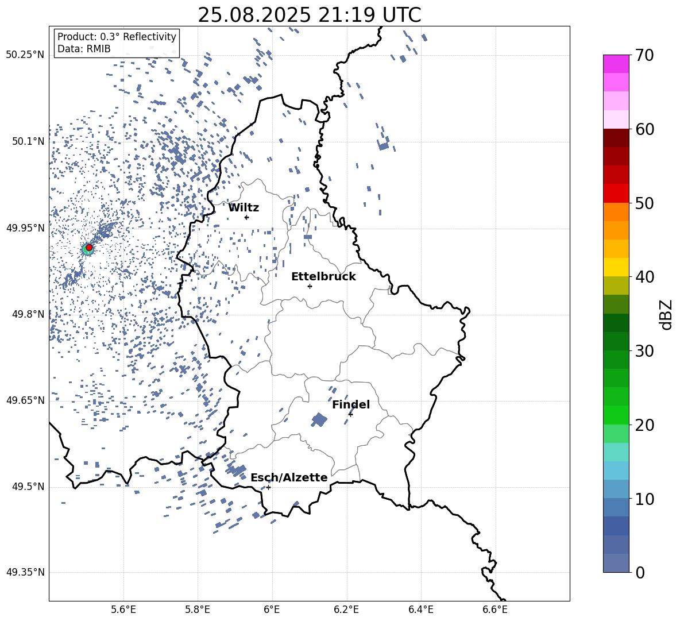
Task: Click the dark maroon colorbar segment below 60
Action: (616, 138)
